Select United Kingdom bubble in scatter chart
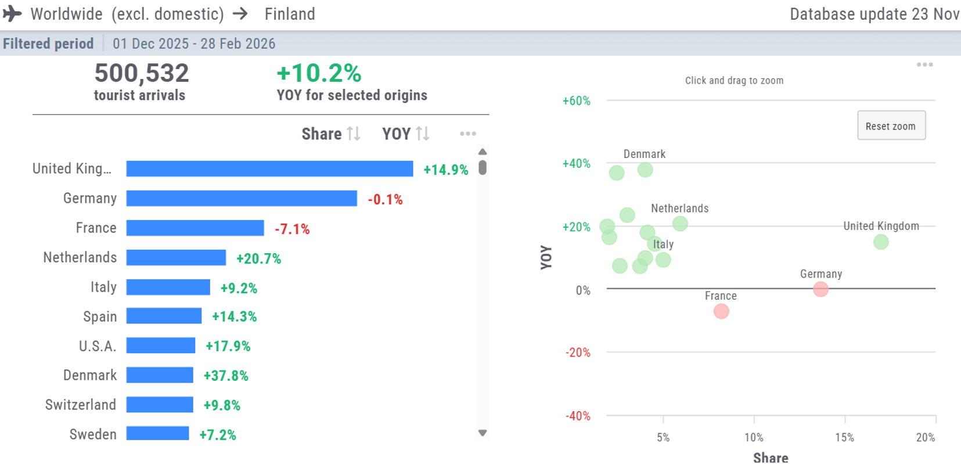The width and height of the screenshot is (961, 464). tap(881, 242)
